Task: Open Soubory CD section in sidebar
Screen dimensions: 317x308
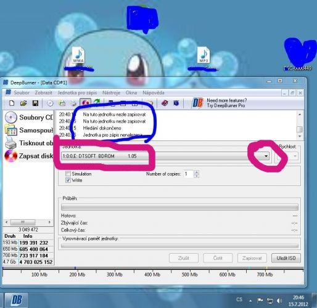Action: coord(28,118)
